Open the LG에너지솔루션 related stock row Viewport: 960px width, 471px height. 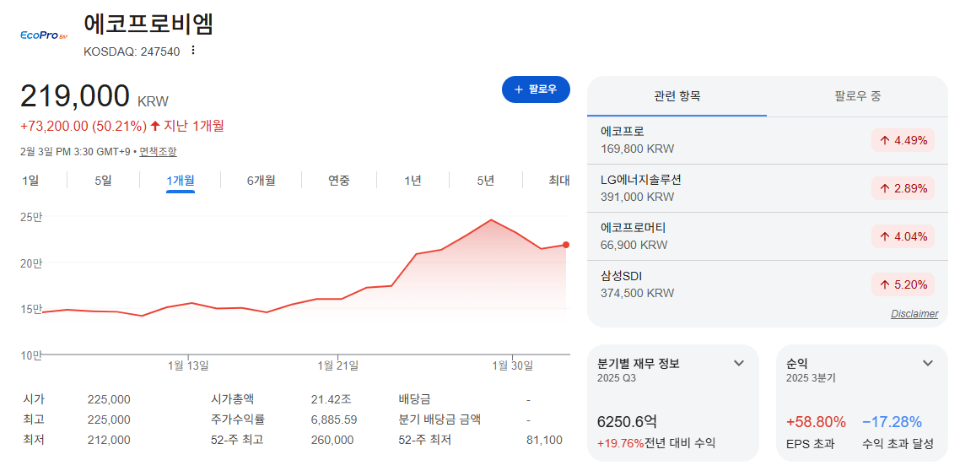[x=767, y=188]
